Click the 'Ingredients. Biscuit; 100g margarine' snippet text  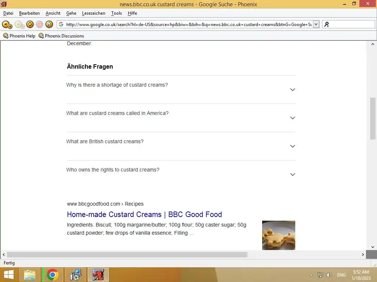156,229
